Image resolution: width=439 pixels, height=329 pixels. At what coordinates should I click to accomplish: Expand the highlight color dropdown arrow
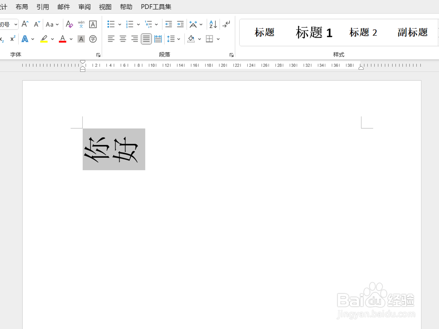tap(52, 39)
